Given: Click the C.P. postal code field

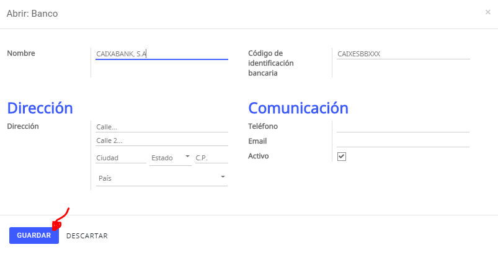Looking at the screenshot, I should tap(212, 158).
